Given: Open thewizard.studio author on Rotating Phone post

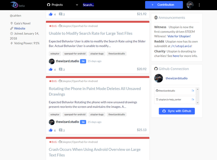Looking at the screenshot, I should [x=67, y=122].
